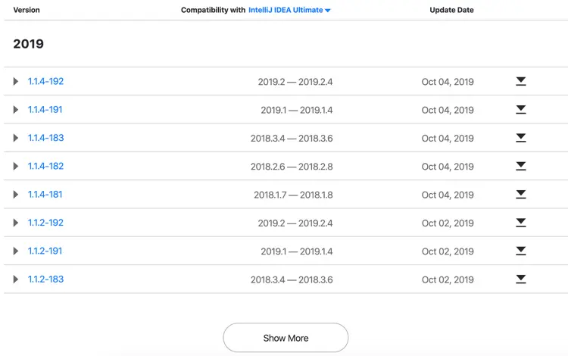The height and width of the screenshot is (356, 568).
Task: Download version 1.1.4-181
Action: (521, 195)
